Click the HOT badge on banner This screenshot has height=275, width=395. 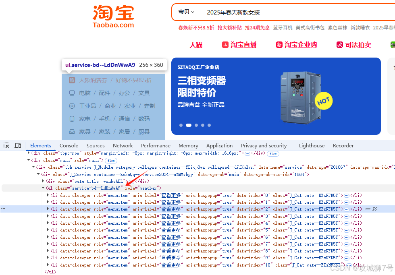pyautogui.click(x=324, y=101)
